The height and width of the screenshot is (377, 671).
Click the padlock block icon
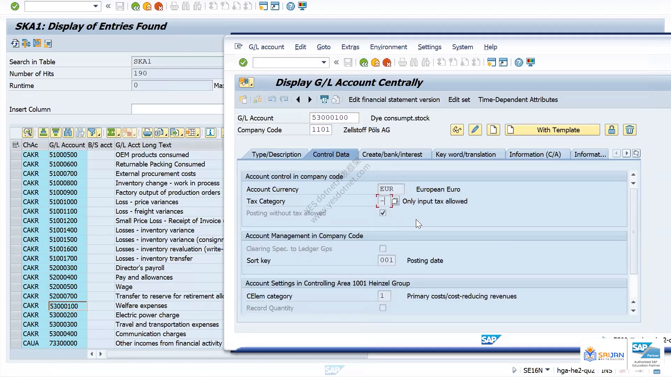(612, 130)
